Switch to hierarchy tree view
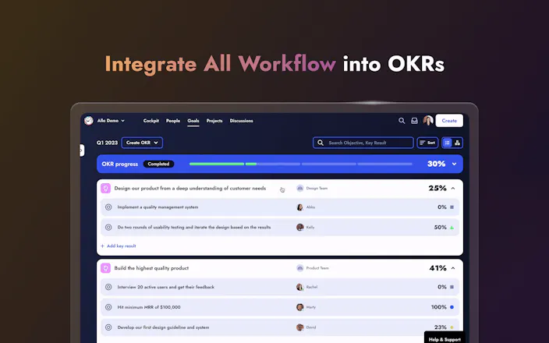The image size is (549, 343). tap(457, 143)
